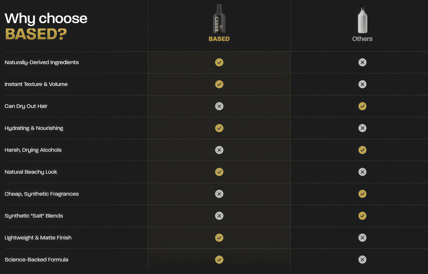Click BASED checkmark for Natural Beachy Look
The width and height of the screenshot is (428, 274).
pyautogui.click(x=219, y=172)
